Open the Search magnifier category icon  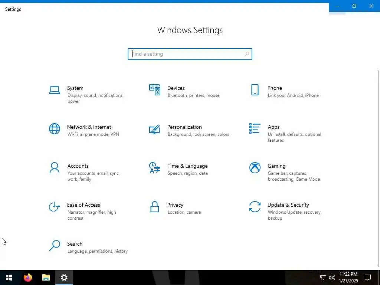pyautogui.click(x=55, y=246)
